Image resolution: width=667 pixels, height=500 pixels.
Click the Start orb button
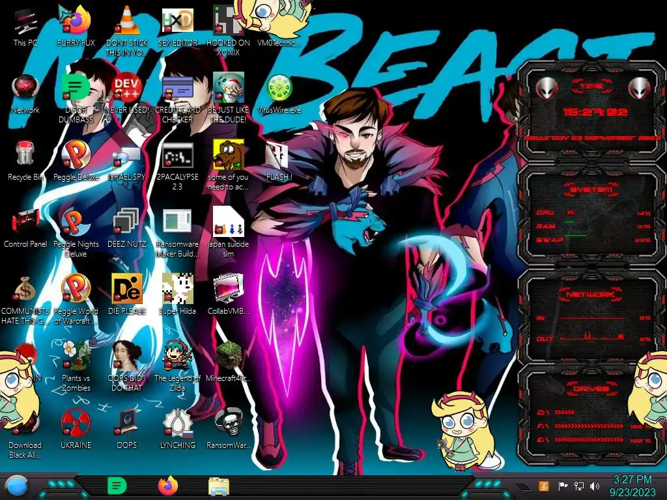(17, 486)
